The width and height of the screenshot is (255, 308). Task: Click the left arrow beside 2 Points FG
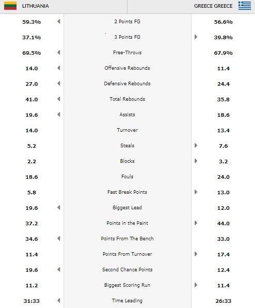(59, 21)
